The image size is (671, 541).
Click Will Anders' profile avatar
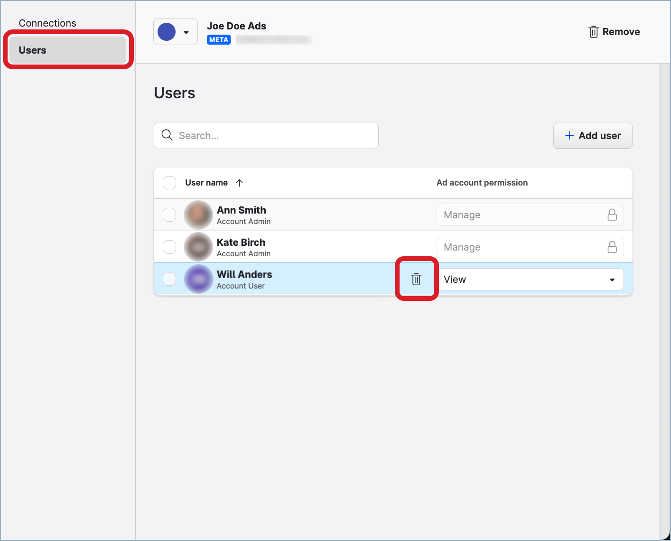(x=198, y=279)
